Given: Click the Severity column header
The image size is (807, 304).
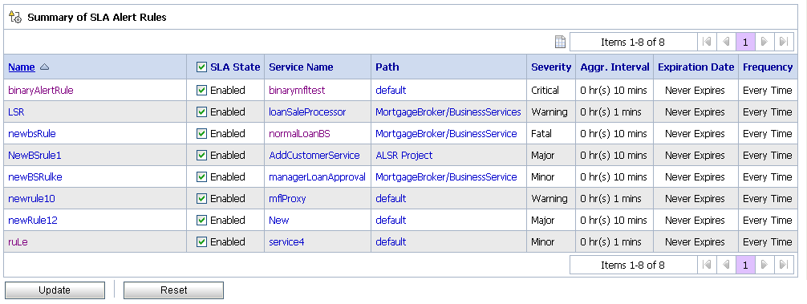Looking at the screenshot, I should click(x=551, y=67).
